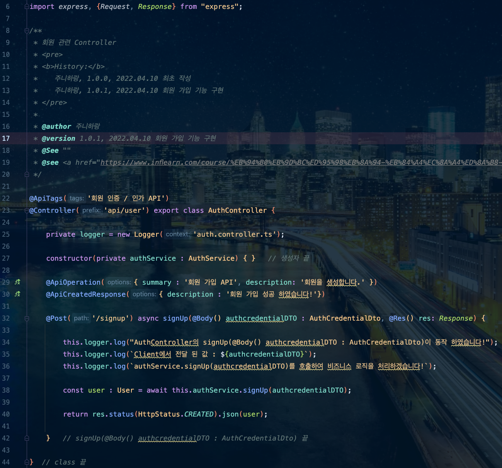
Task: Click the @ApiOperation decorator
Action: [x=73, y=282]
